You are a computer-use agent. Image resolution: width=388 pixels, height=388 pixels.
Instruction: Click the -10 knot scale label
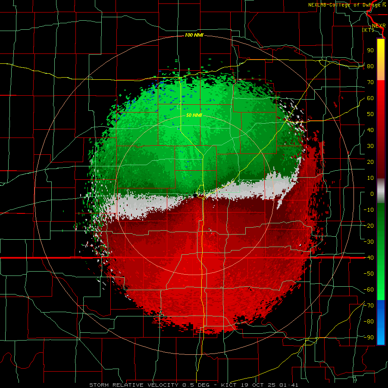click(x=369, y=210)
